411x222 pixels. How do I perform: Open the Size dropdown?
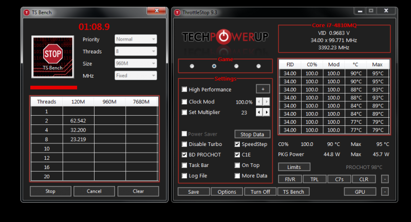point(136,63)
